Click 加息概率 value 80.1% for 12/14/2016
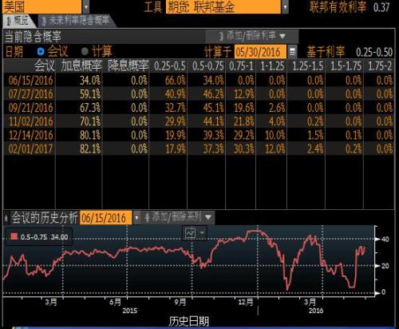Image resolution: width=399 pixels, height=329 pixels. pyautogui.click(x=90, y=135)
